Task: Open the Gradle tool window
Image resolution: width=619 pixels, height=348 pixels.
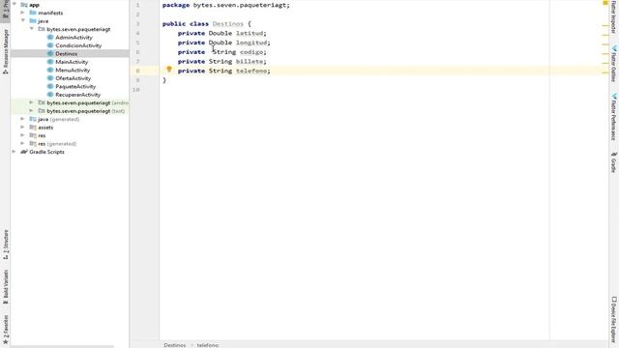Action: click(614, 161)
